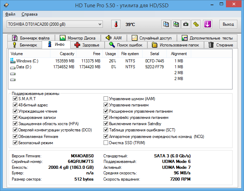
Task: Toggle the Управление питанием checkbox
Action: 106,105
